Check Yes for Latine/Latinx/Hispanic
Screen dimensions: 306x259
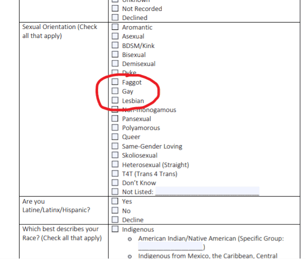point(115,201)
